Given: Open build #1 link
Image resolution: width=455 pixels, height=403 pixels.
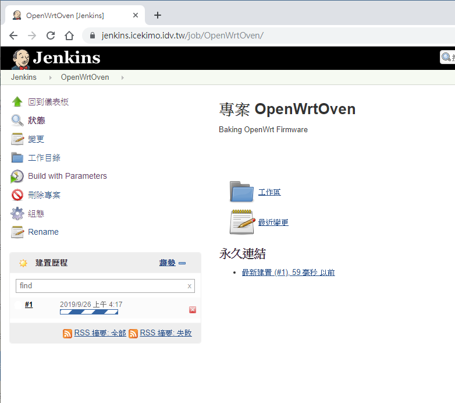Looking at the screenshot, I should click(29, 304).
